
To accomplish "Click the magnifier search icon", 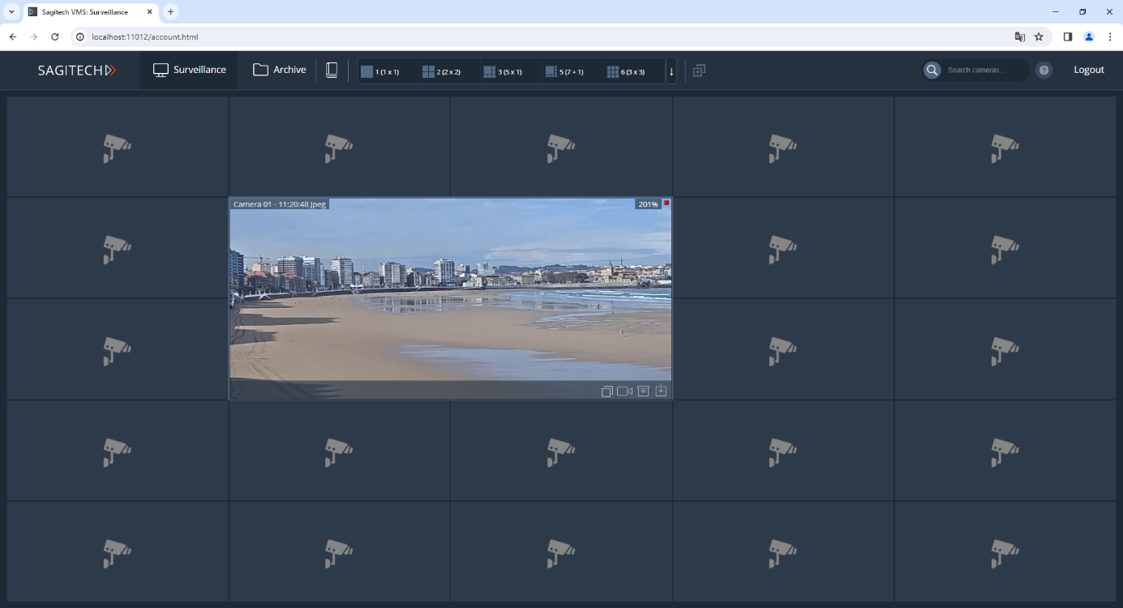I will [x=932, y=71].
